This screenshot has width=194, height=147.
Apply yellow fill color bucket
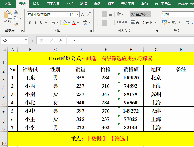point(65,23)
